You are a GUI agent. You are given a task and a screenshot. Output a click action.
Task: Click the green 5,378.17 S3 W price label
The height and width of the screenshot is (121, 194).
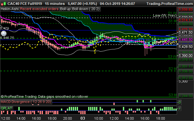click(x=185, y=60)
